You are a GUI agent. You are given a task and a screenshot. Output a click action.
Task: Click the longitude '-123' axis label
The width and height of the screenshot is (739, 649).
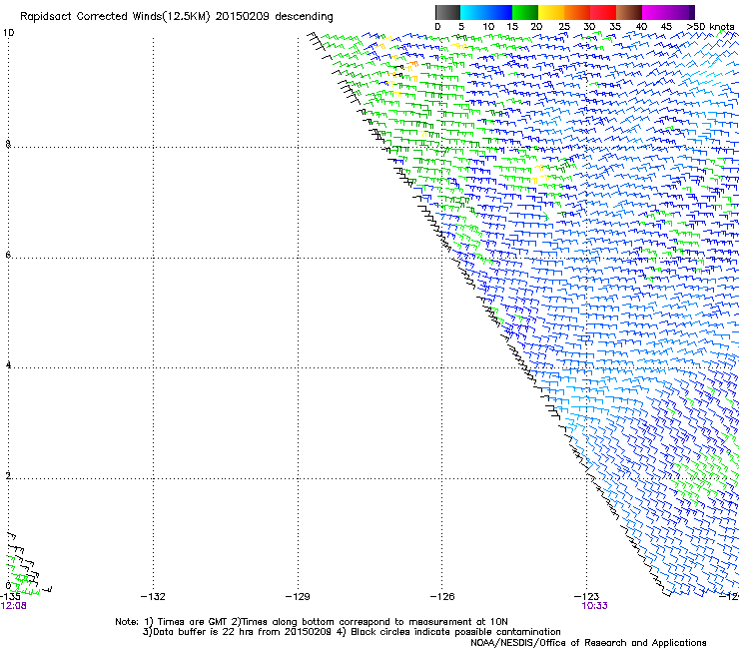pyautogui.click(x=587, y=597)
